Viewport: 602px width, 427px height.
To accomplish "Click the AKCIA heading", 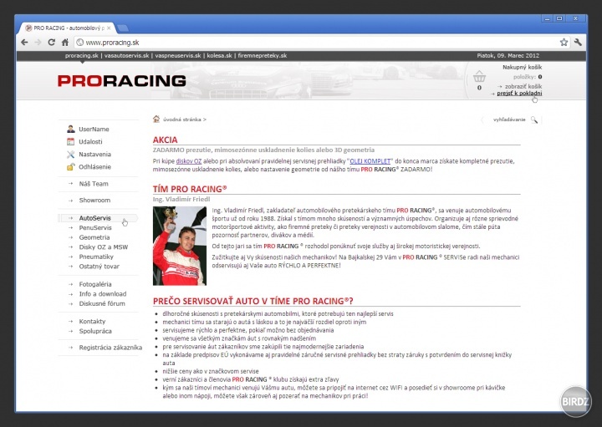I will [165, 140].
